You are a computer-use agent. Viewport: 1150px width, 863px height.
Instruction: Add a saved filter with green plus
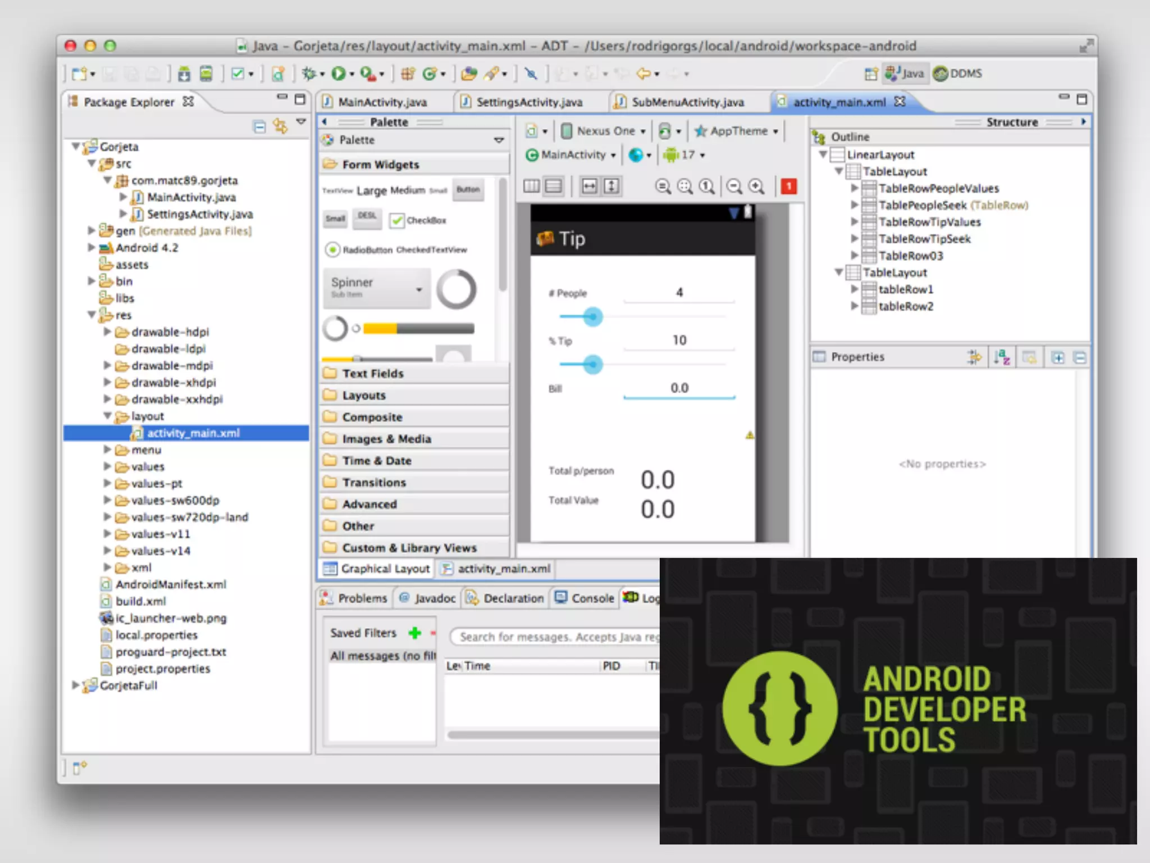pos(415,633)
